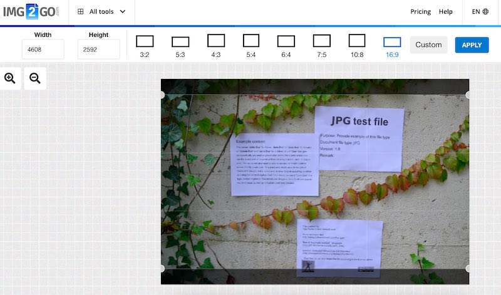Image resolution: width=501 pixels, height=295 pixels.
Task: Click the top-right crop corner handle
Action: (x=468, y=95)
